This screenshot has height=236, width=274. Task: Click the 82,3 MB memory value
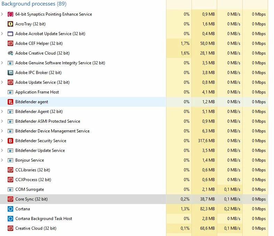tap(208, 209)
